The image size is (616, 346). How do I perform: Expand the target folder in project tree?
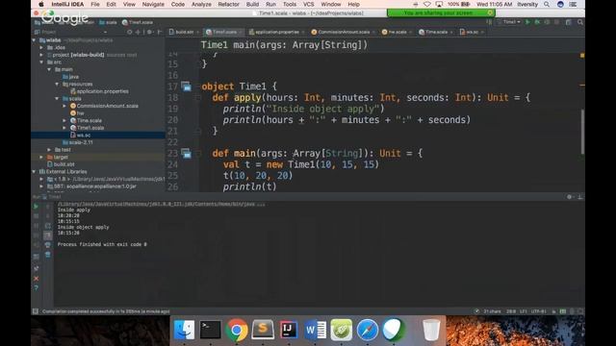41,157
